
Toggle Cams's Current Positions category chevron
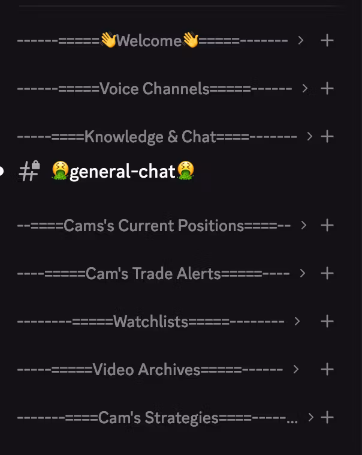coord(303,225)
